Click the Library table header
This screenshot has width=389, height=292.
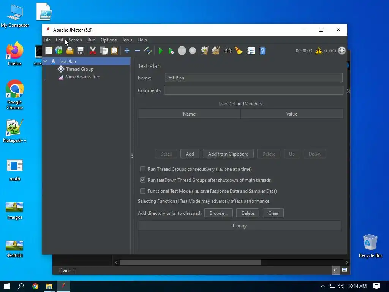240,226
